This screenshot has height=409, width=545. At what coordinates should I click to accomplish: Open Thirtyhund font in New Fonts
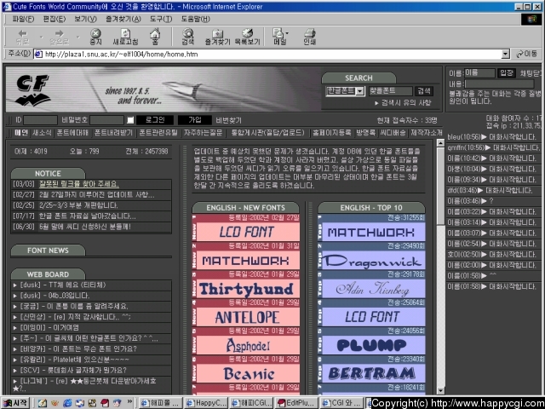246,289
